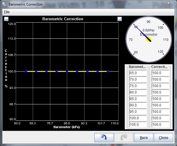Click the correction value beside 90.0
This screenshot has width=177, height=146.
point(160,105)
